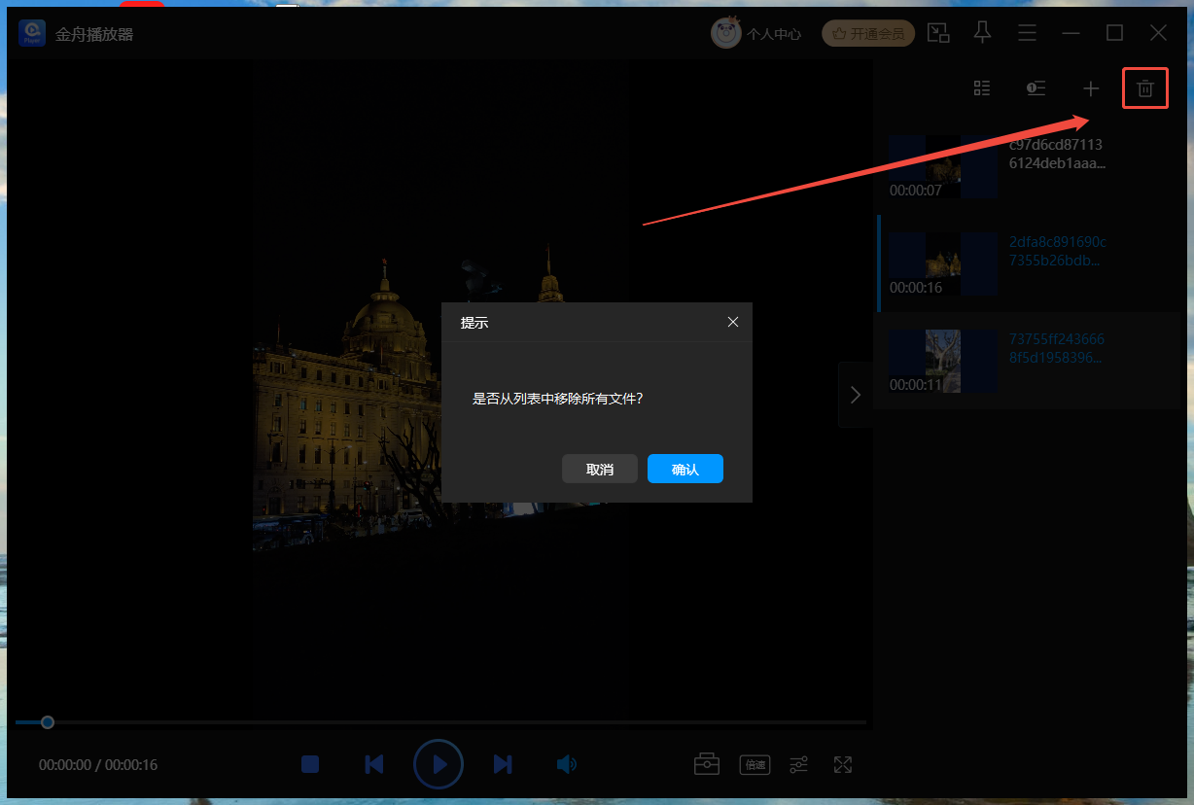Open the playback adjustment sliders icon
The image size is (1194, 805).
tap(798, 764)
